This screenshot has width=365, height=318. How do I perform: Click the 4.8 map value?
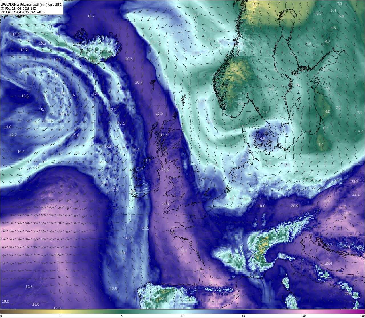pyautogui.click(x=265, y=113)
